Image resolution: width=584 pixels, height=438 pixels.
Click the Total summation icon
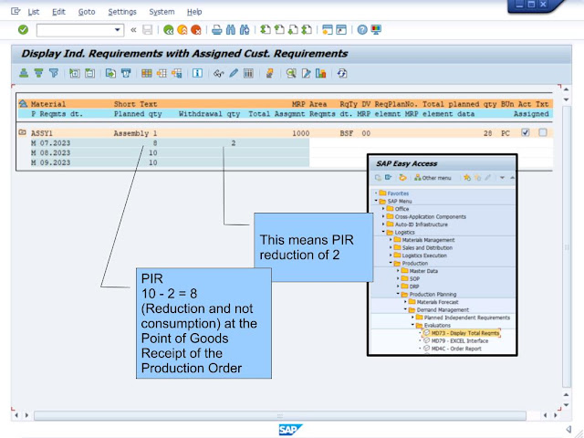point(126,73)
